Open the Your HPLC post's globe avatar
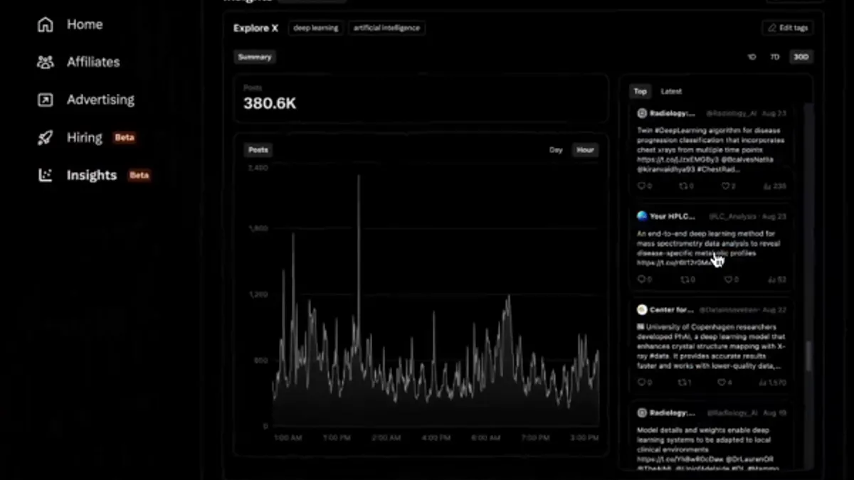 (641, 215)
